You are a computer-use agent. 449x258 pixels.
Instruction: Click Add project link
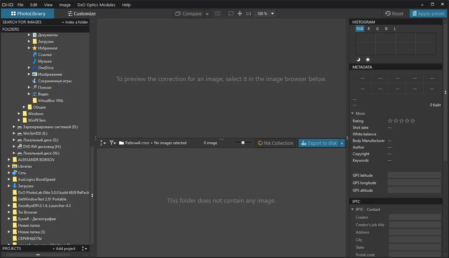[x=64, y=249]
